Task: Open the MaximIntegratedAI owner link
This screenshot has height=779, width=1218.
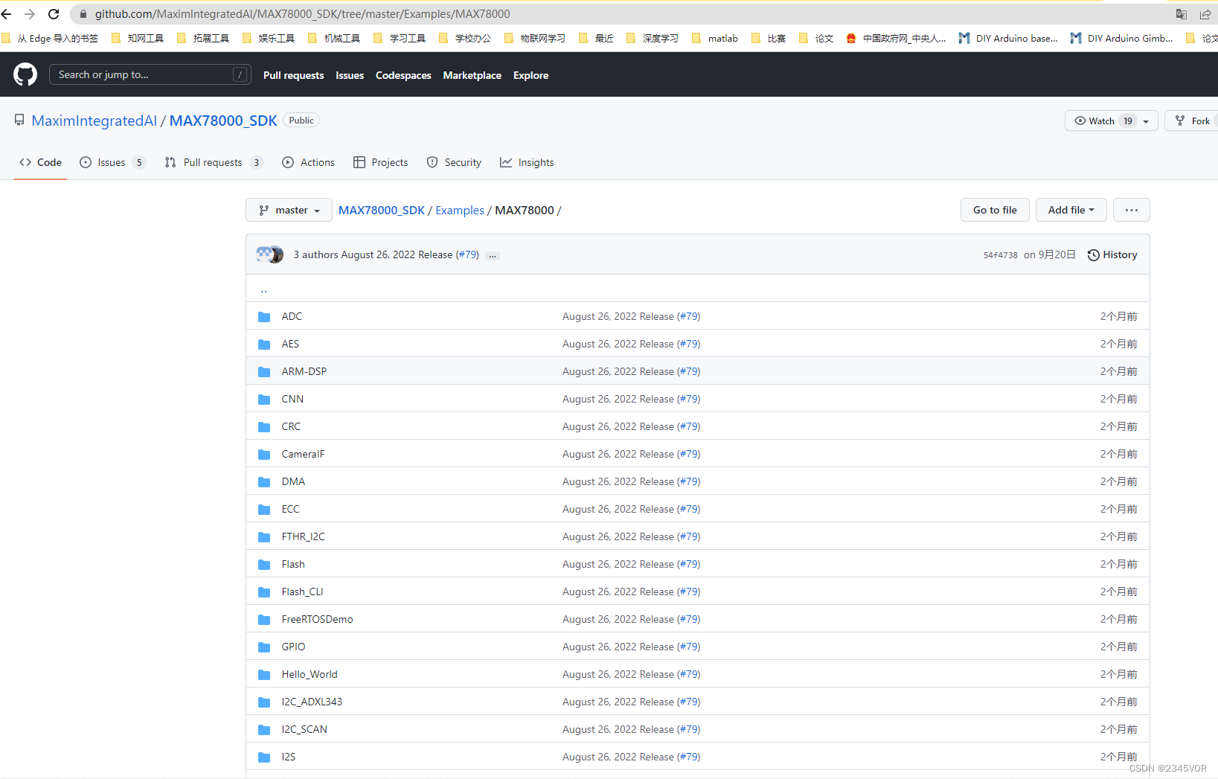Action: click(94, 121)
